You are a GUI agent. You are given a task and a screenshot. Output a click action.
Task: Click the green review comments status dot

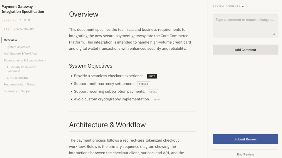[243, 7]
